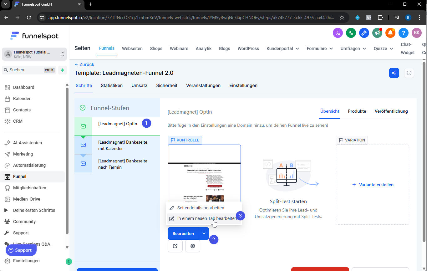Click Variante erstellen
This screenshot has height=271, width=427.
coord(373,185)
